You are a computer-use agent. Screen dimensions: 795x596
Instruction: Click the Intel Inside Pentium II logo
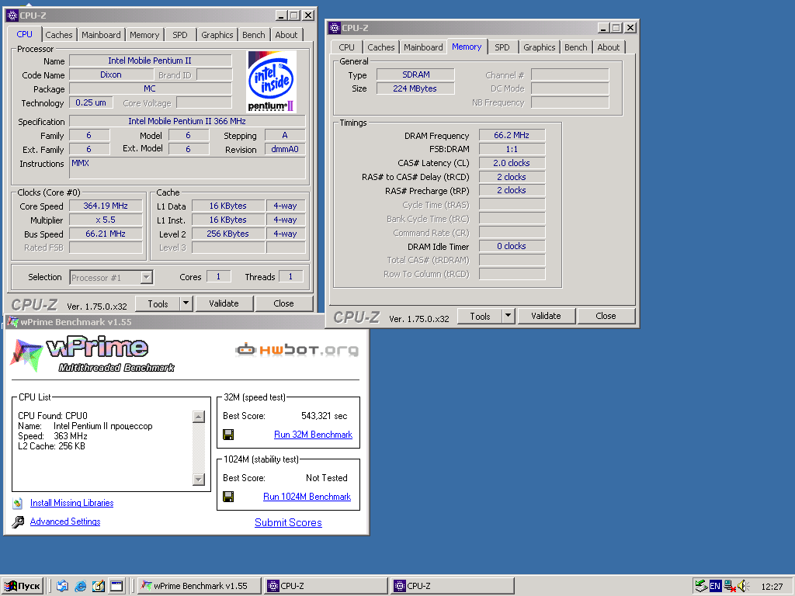(x=271, y=81)
